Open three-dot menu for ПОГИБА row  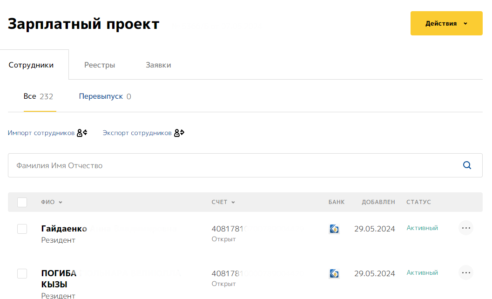pyautogui.click(x=466, y=273)
